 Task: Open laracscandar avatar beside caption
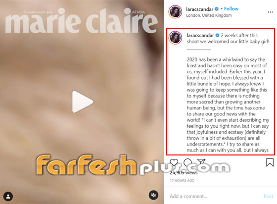pos(175,38)
